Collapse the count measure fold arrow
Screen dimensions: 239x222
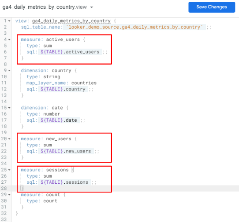[x=9, y=195]
